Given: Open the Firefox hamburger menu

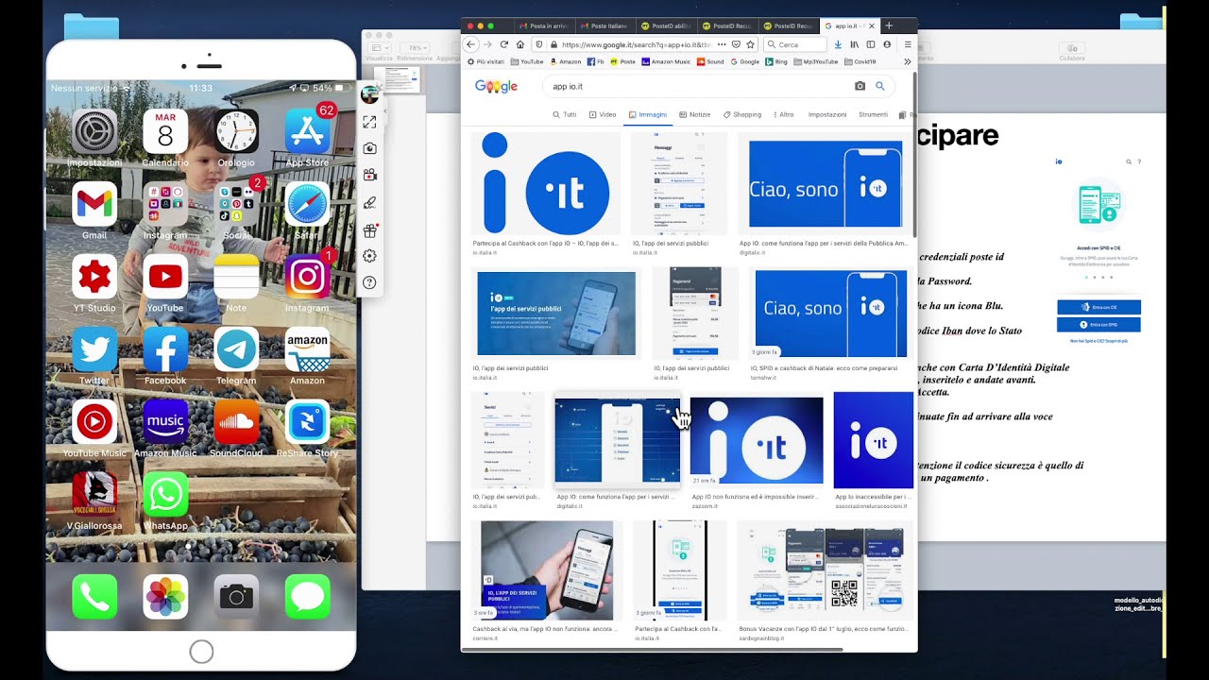Looking at the screenshot, I should 908,44.
